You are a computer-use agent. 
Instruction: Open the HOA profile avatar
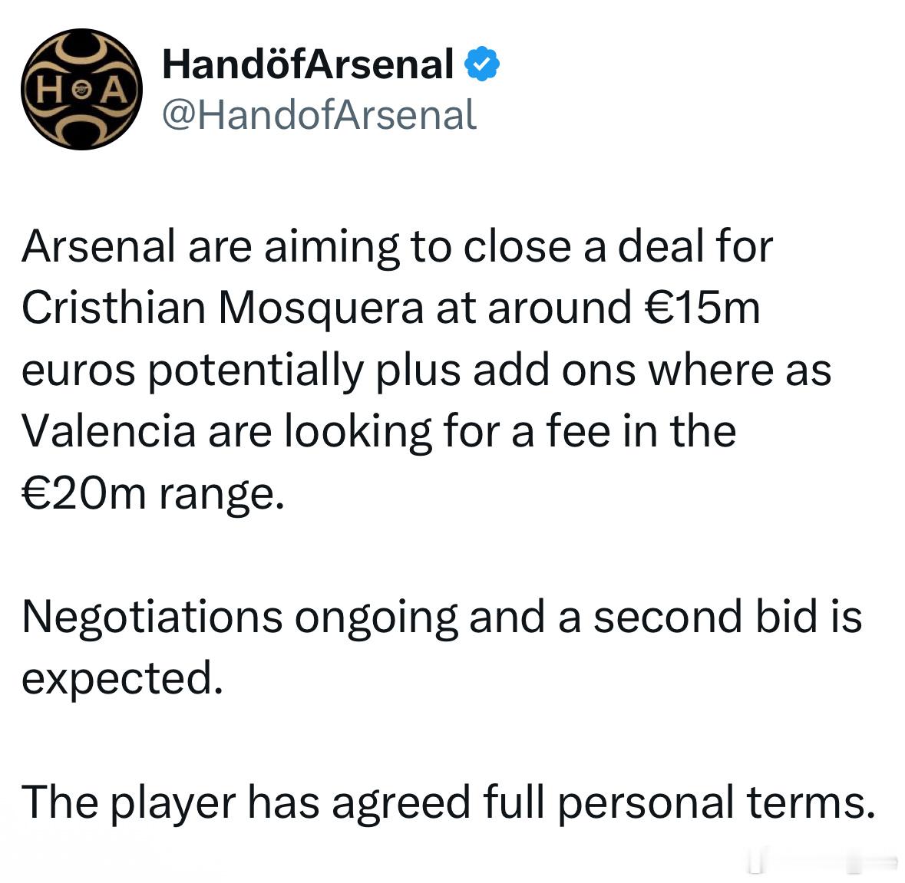click(81, 90)
